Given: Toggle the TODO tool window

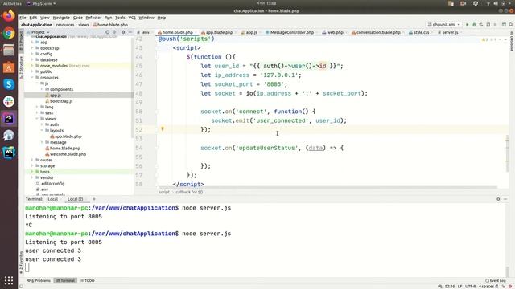Looking at the screenshot, I should 88,280.
